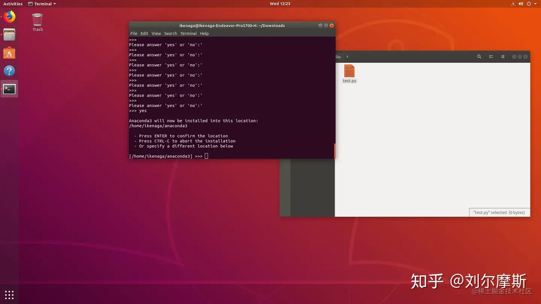This screenshot has width=541, height=304.
Task: Expand the system menu arrow
Action: click(535, 4)
